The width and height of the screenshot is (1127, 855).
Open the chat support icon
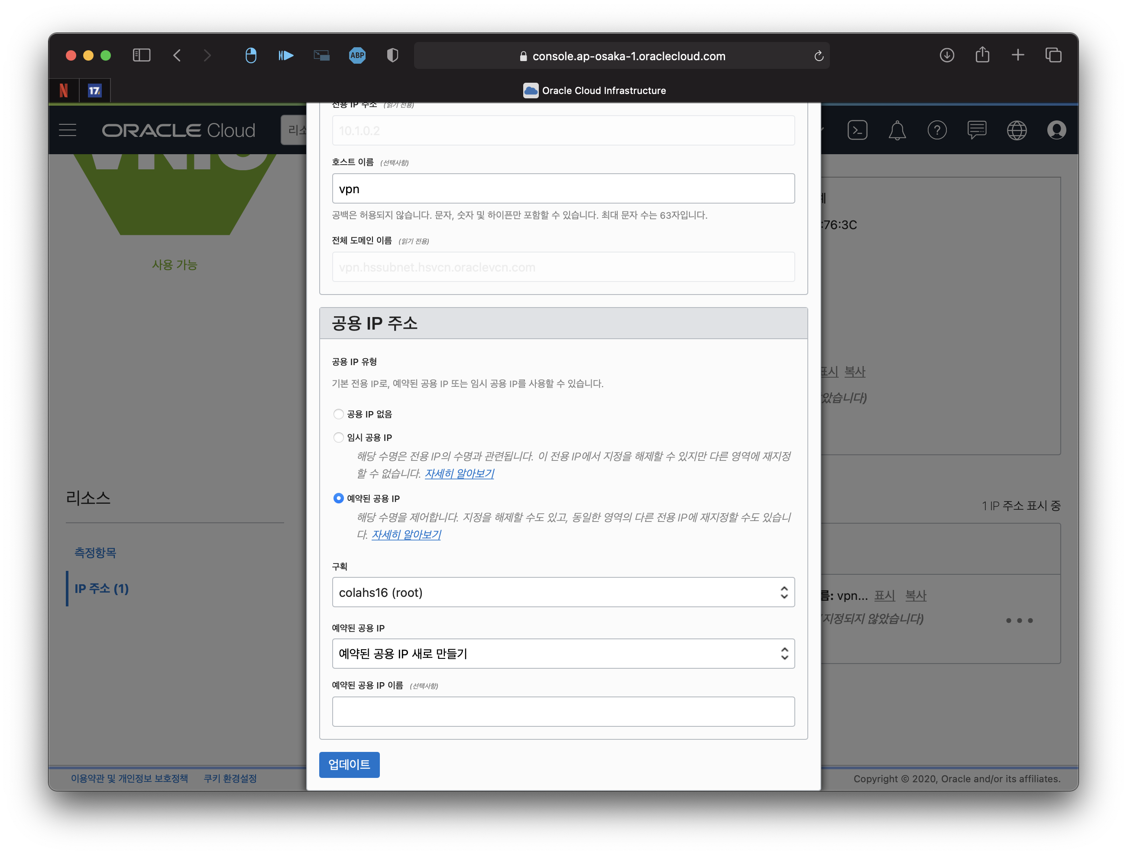tap(976, 130)
